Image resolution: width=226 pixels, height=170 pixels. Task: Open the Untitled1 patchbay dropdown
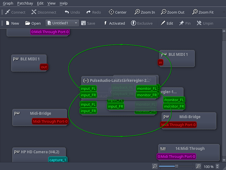point(62,23)
